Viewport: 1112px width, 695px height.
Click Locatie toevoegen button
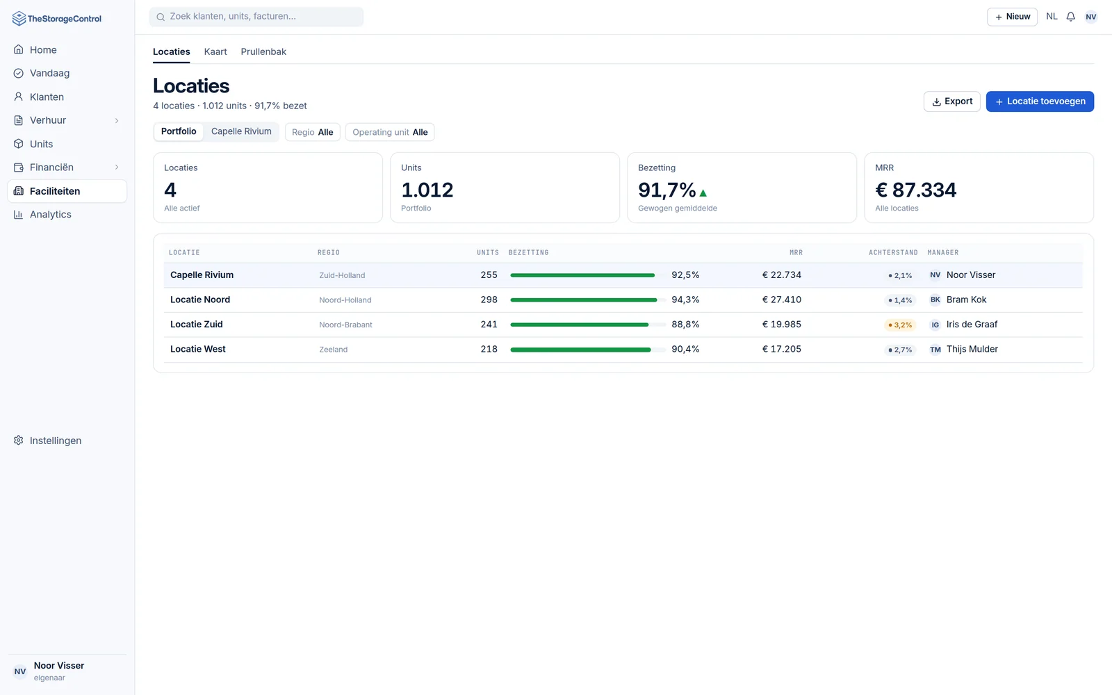(1040, 101)
